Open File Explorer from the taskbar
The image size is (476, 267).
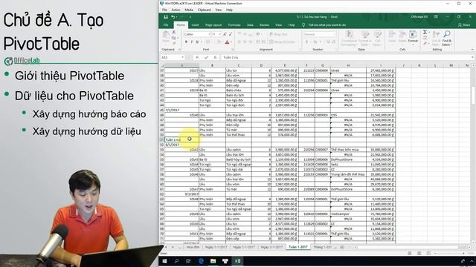pos(213,261)
